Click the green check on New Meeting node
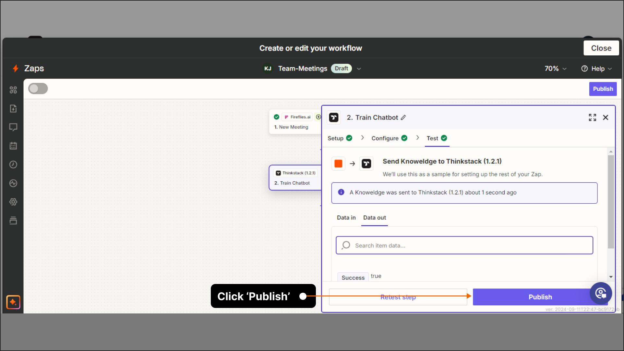 (277, 117)
